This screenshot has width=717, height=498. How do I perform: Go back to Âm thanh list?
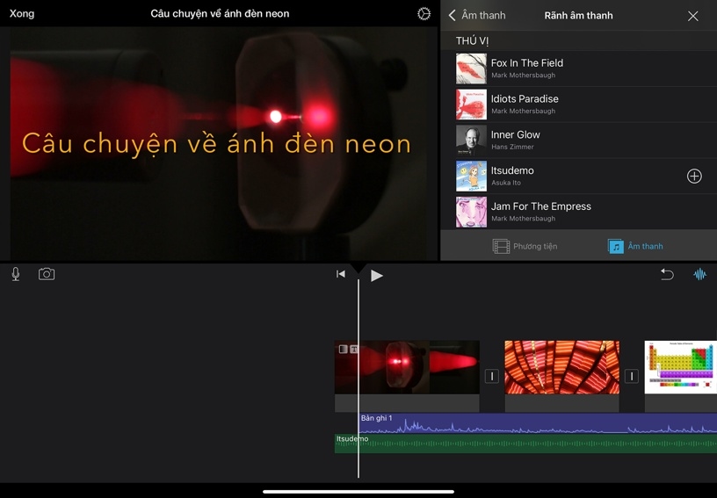pyautogui.click(x=477, y=16)
